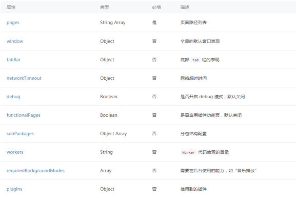The image size is (296, 198).
Task: Click the '使用到的插件' description
Action: [193, 189]
